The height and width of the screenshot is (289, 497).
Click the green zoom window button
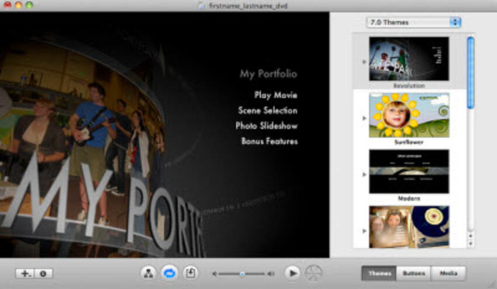click(29, 5)
